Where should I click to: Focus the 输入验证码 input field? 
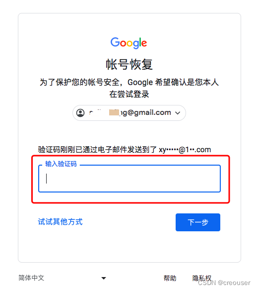click(x=129, y=179)
